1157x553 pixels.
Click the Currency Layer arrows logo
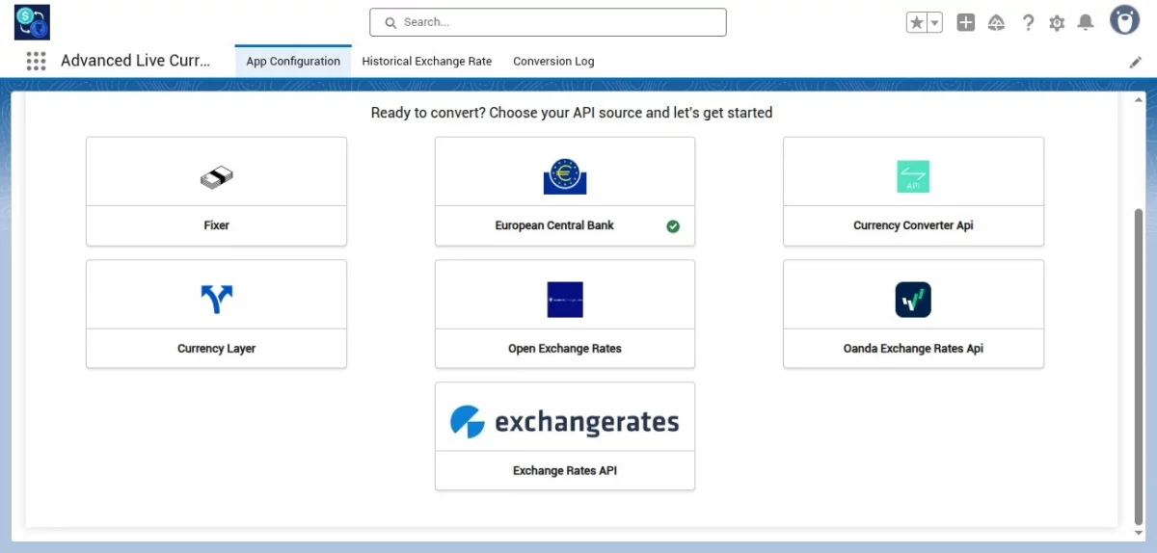216,300
